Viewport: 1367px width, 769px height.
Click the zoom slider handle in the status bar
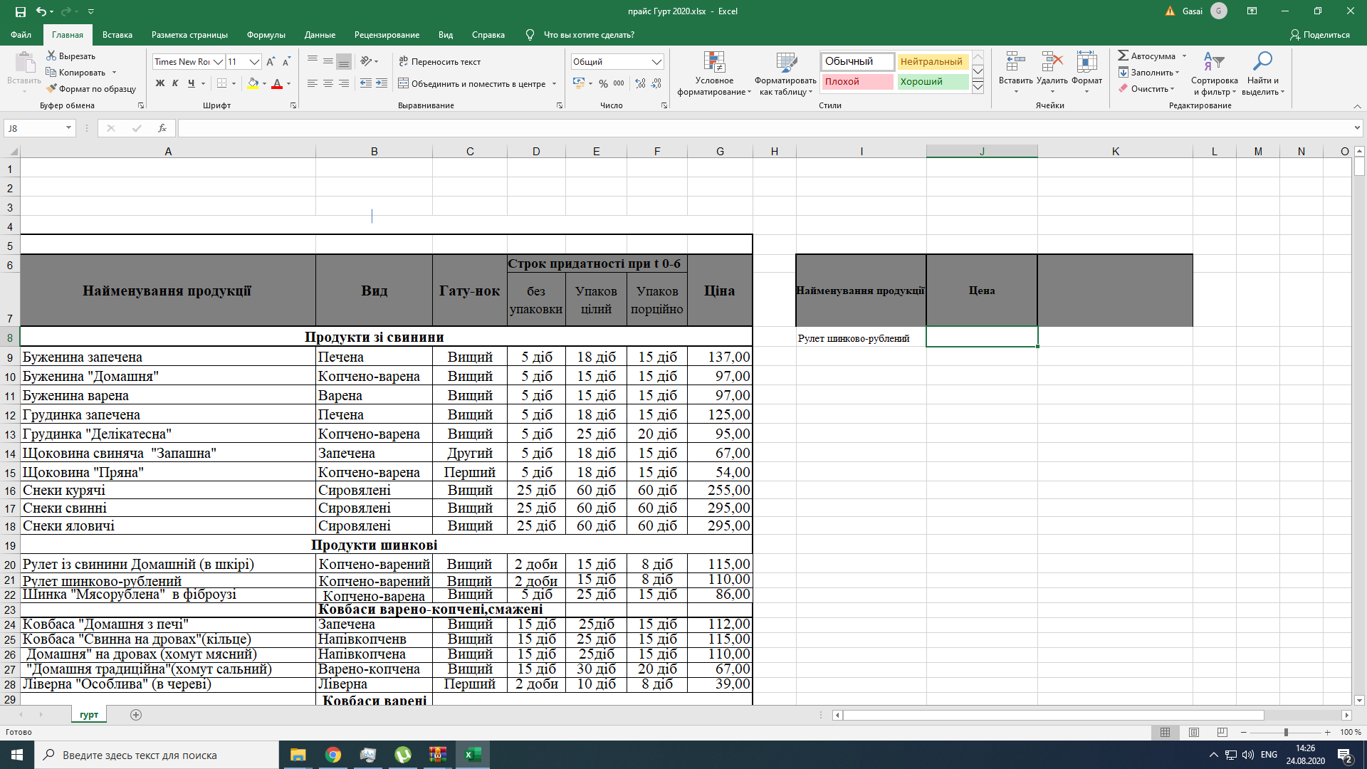coord(1286,732)
